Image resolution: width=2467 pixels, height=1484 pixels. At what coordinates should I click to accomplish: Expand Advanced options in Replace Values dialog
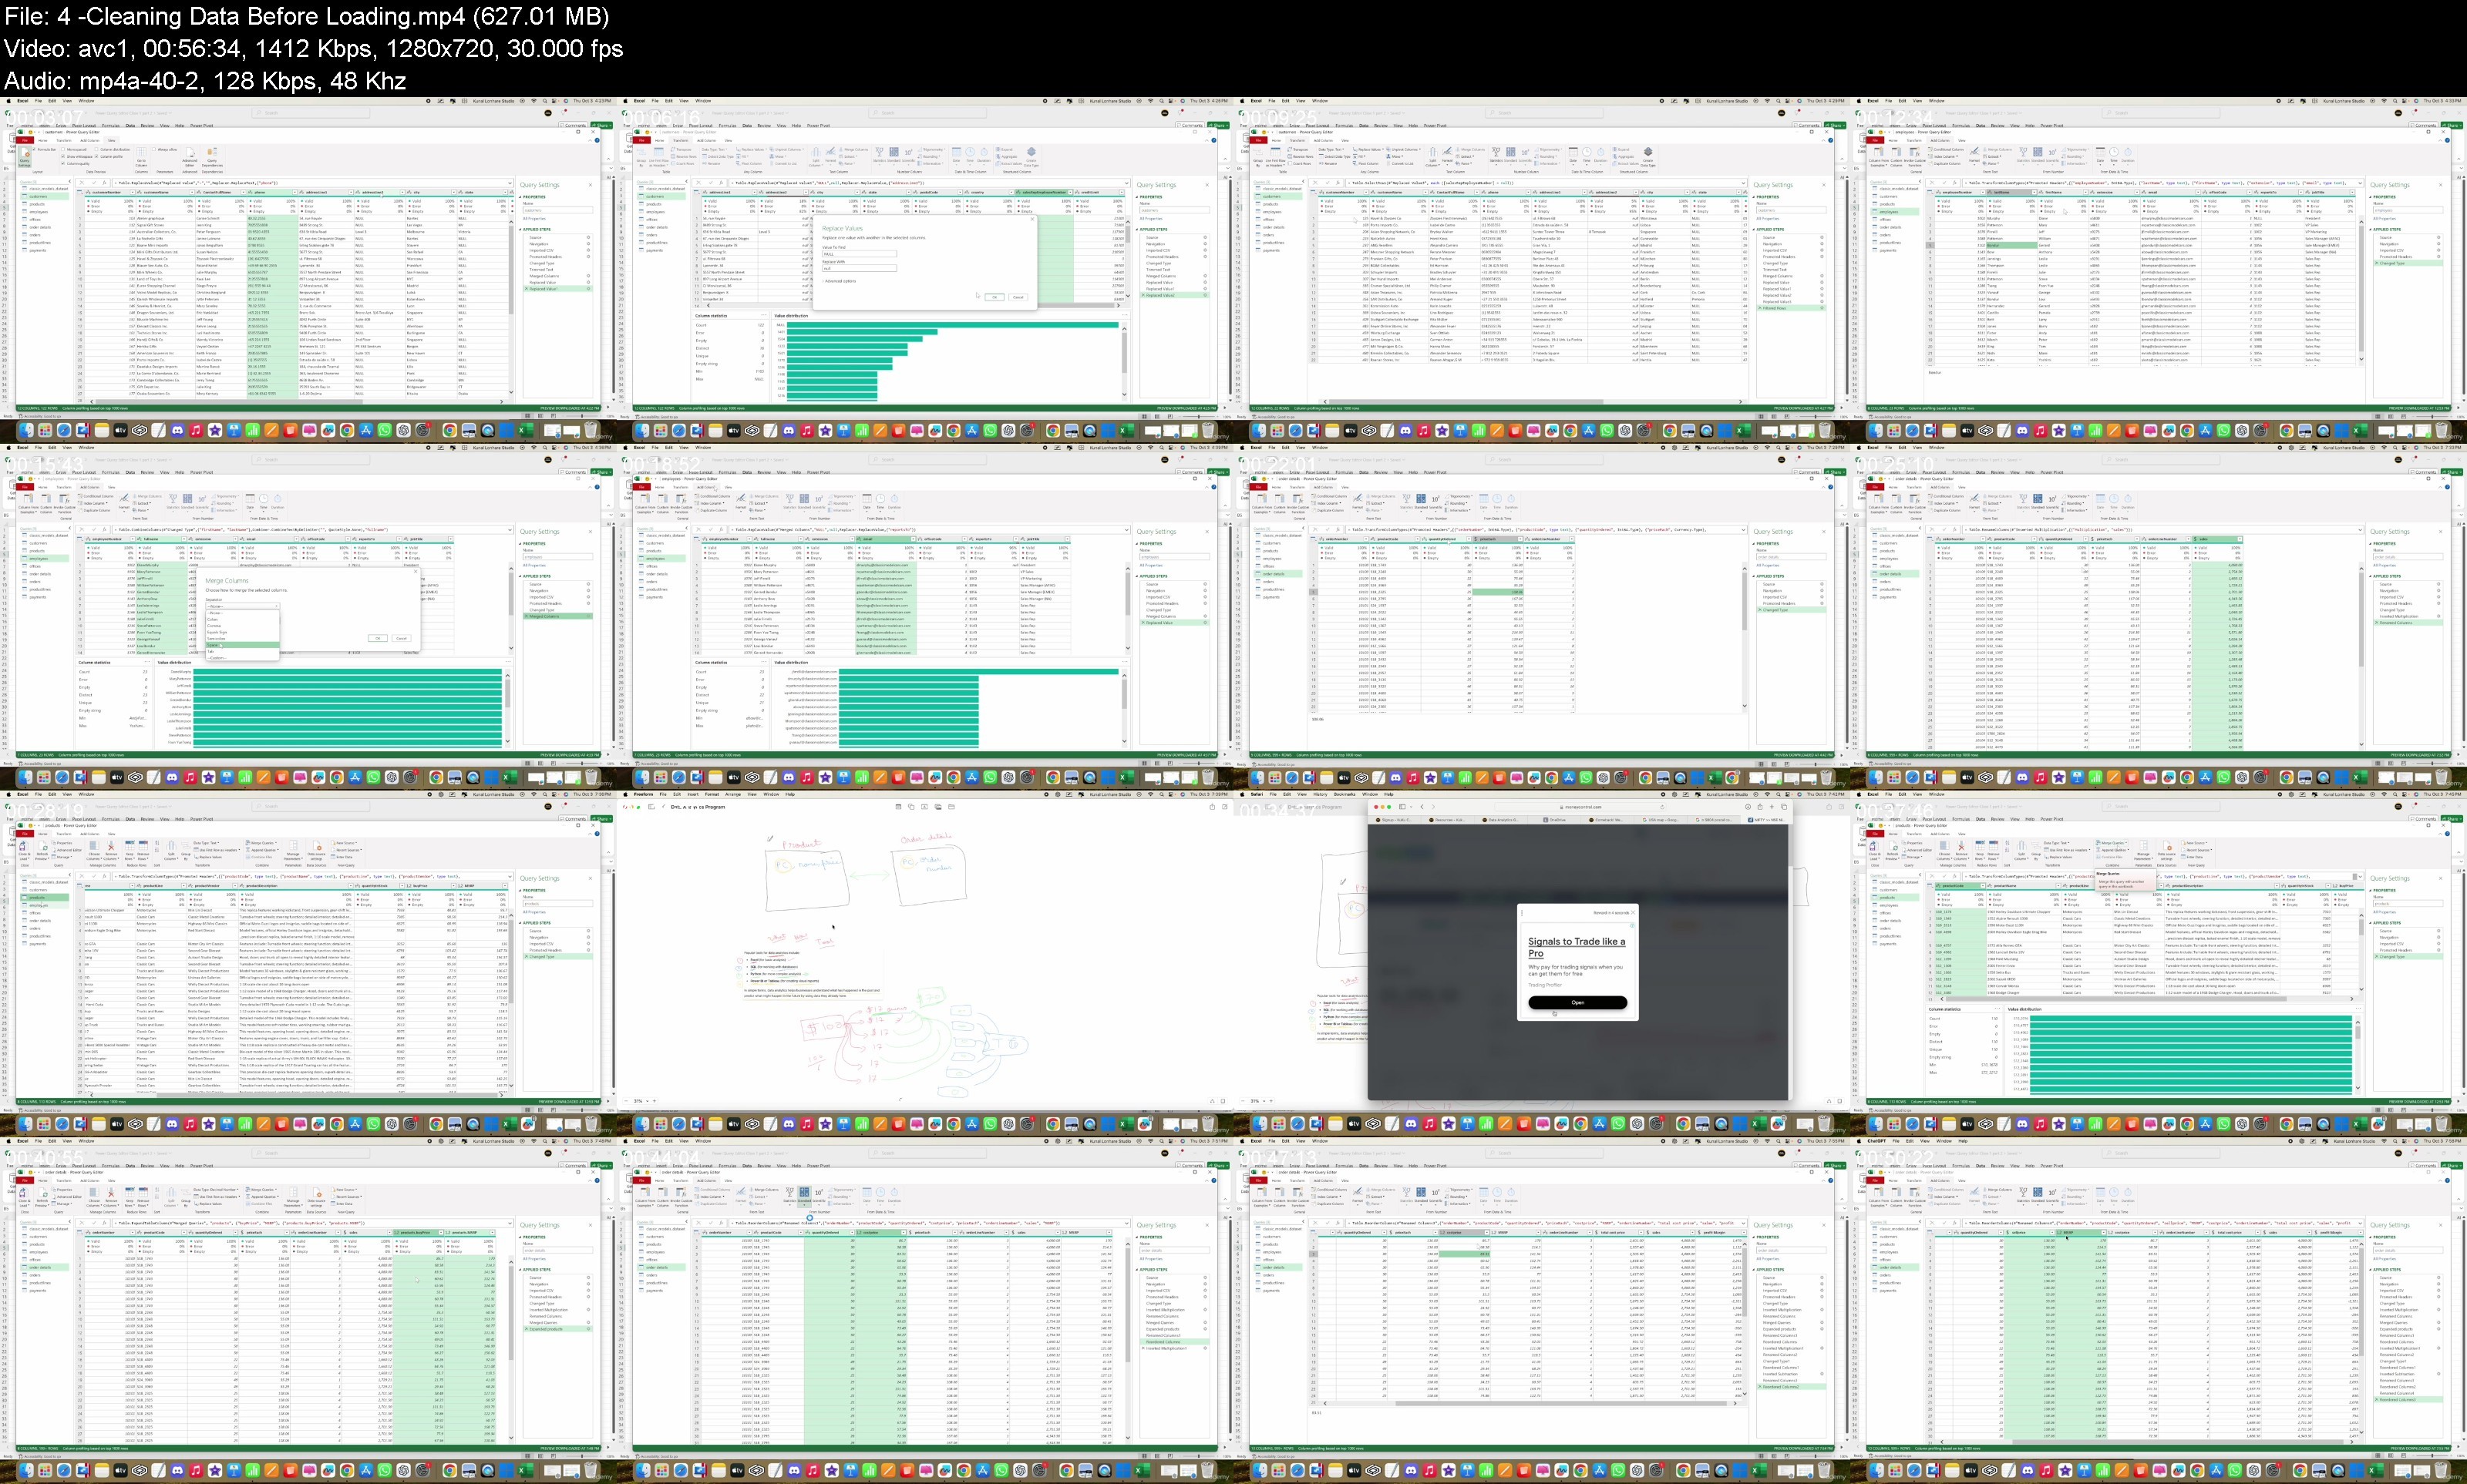tap(840, 281)
